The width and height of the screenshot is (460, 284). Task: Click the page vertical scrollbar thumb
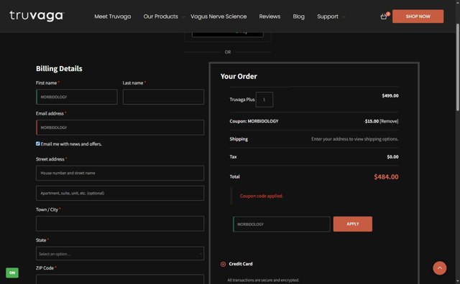point(457,67)
